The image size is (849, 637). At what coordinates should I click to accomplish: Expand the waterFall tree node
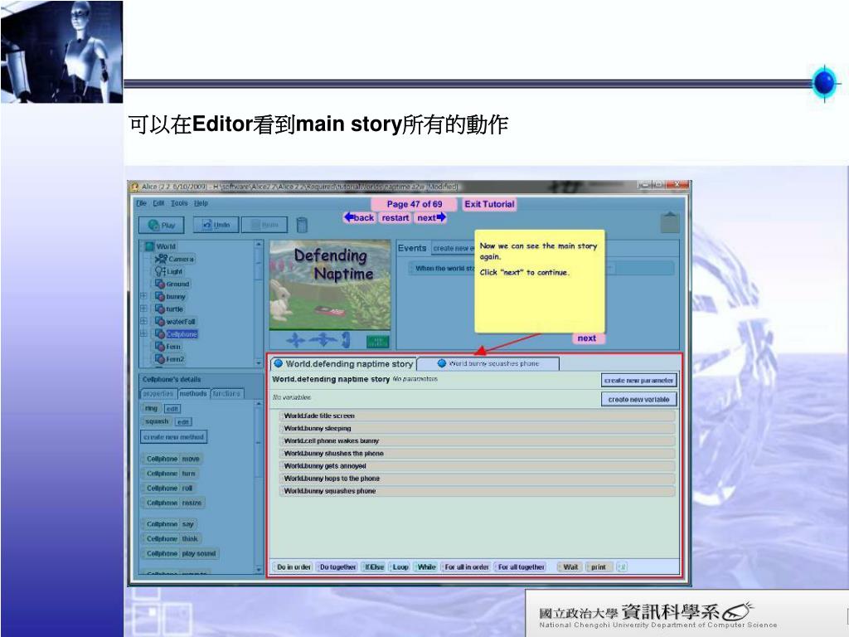coord(144,321)
